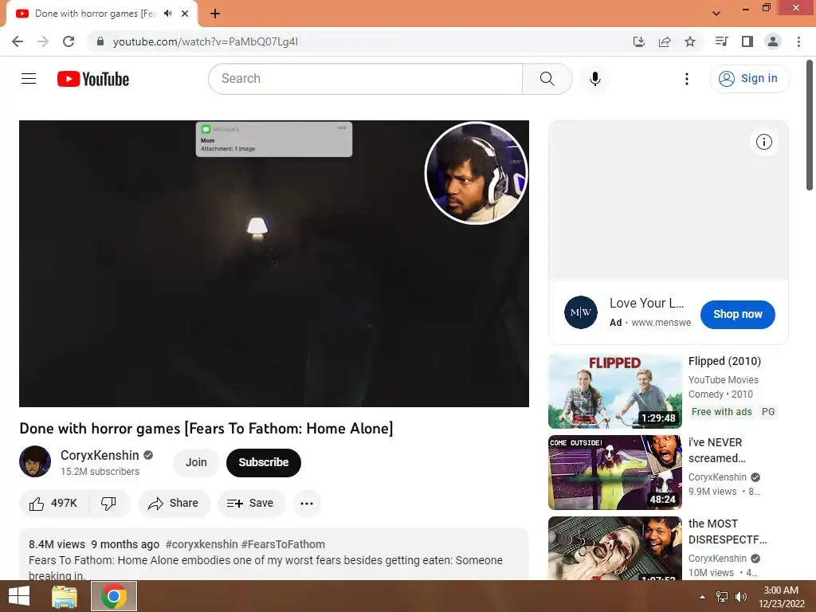Bookmark this page with star

click(x=690, y=41)
